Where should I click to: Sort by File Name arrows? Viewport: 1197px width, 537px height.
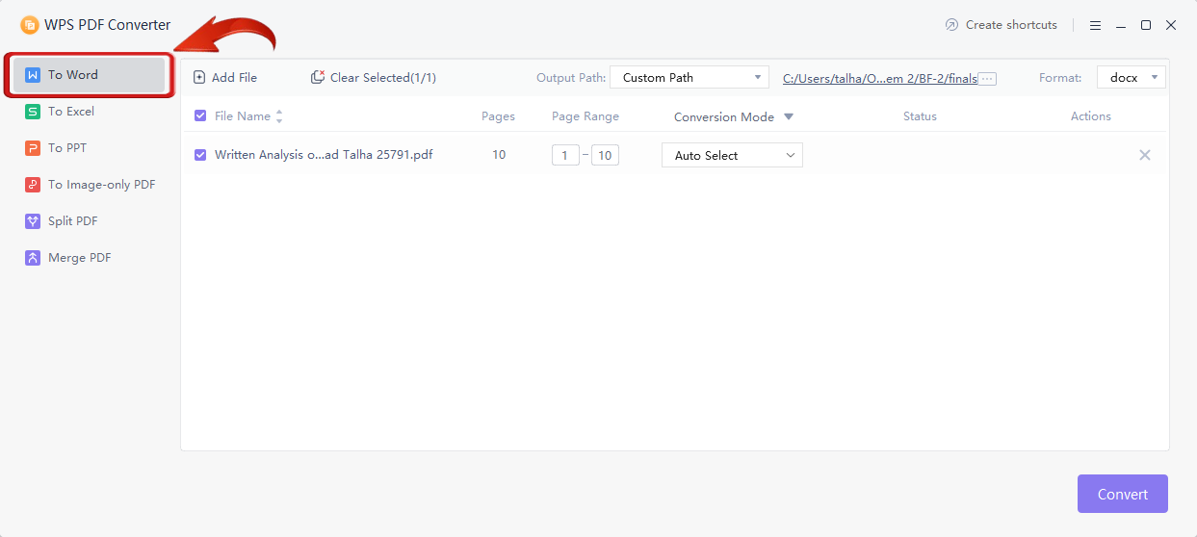coord(279,116)
